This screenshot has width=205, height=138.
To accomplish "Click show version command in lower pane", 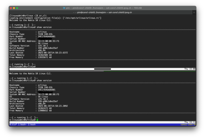I will click(x=44, y=80).
